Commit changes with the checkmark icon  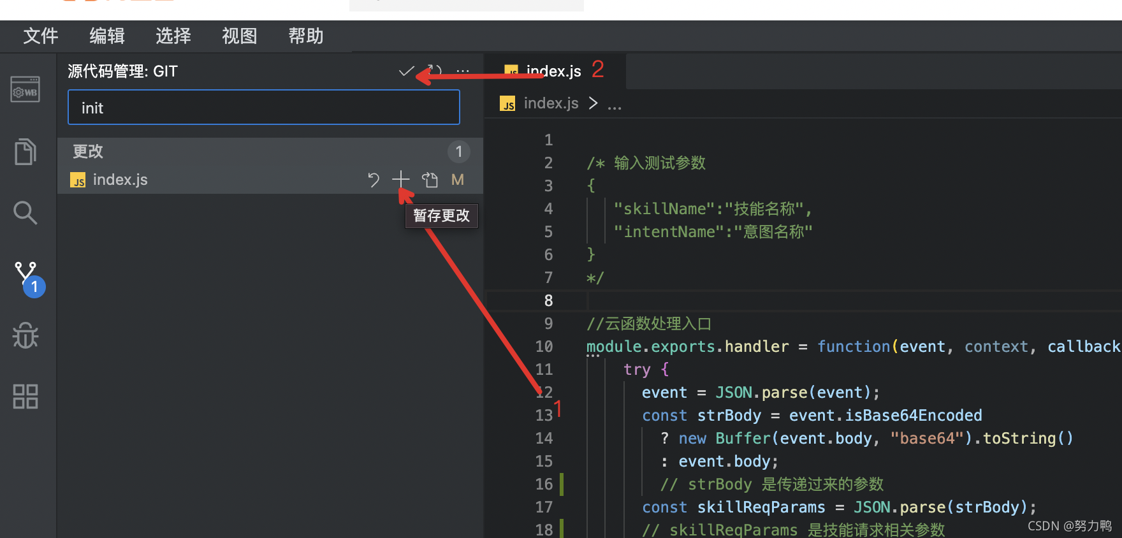[x=406, y=71]
